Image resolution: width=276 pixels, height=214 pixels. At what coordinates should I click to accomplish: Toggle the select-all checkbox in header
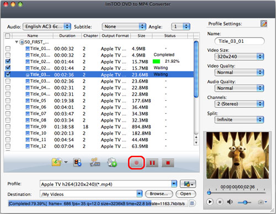[x=8, y=36]
